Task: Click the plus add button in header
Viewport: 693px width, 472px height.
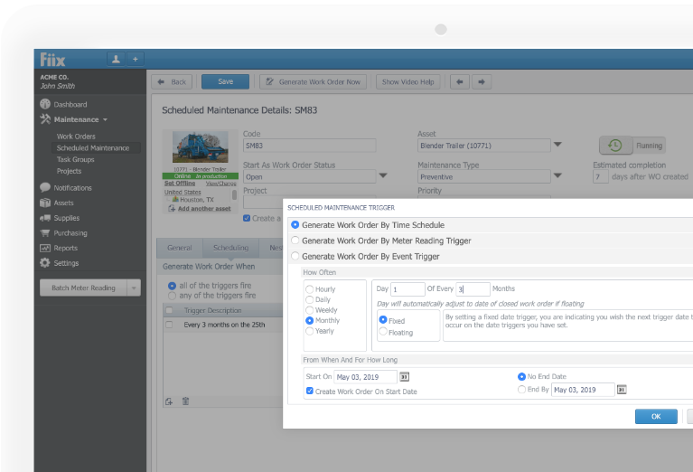Action: point(136,59)
